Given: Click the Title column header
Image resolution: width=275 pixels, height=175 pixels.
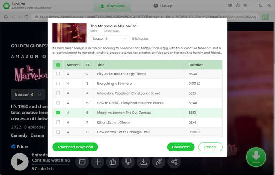Looking at the screenshot, I should 139,65.
